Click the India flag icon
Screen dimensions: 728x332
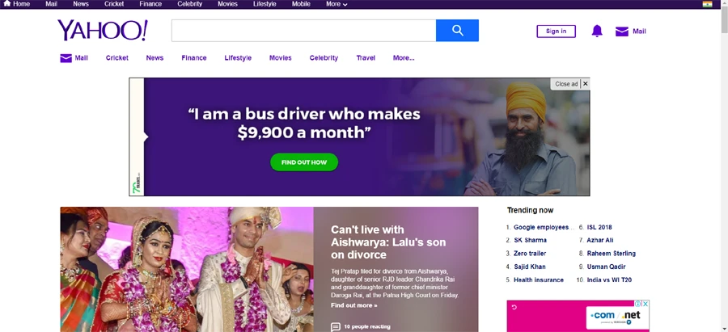[x=707, y=4]
